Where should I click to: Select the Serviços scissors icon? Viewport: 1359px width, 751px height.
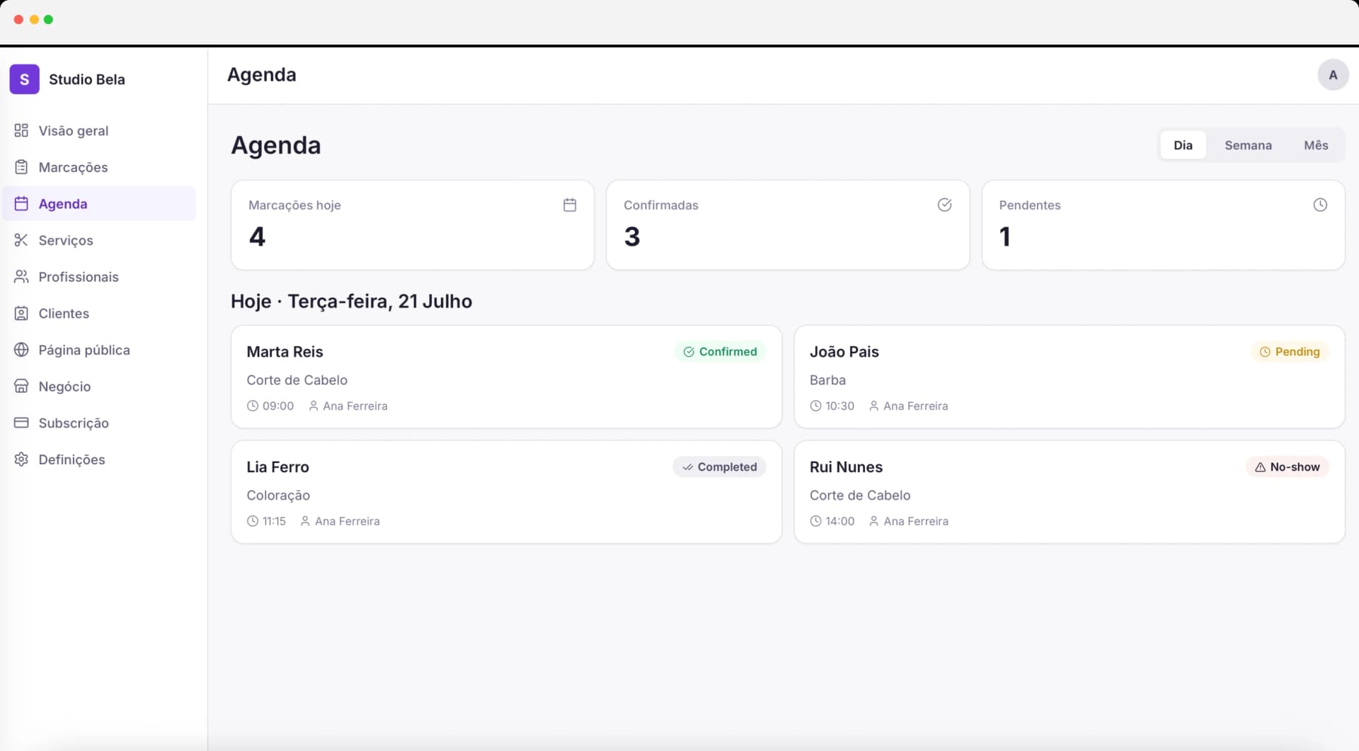click(x=21, y=240)
